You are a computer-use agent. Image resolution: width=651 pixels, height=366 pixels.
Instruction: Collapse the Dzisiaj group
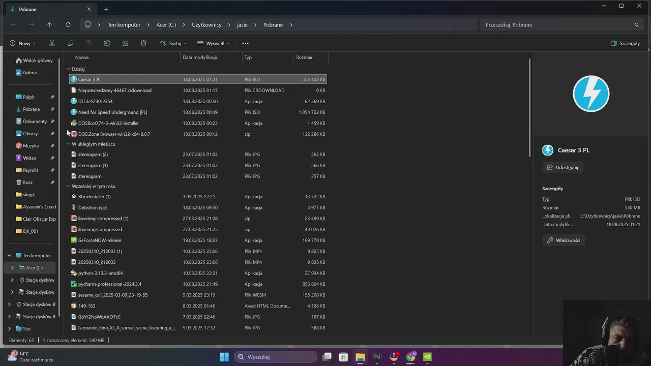pos(68,69)
